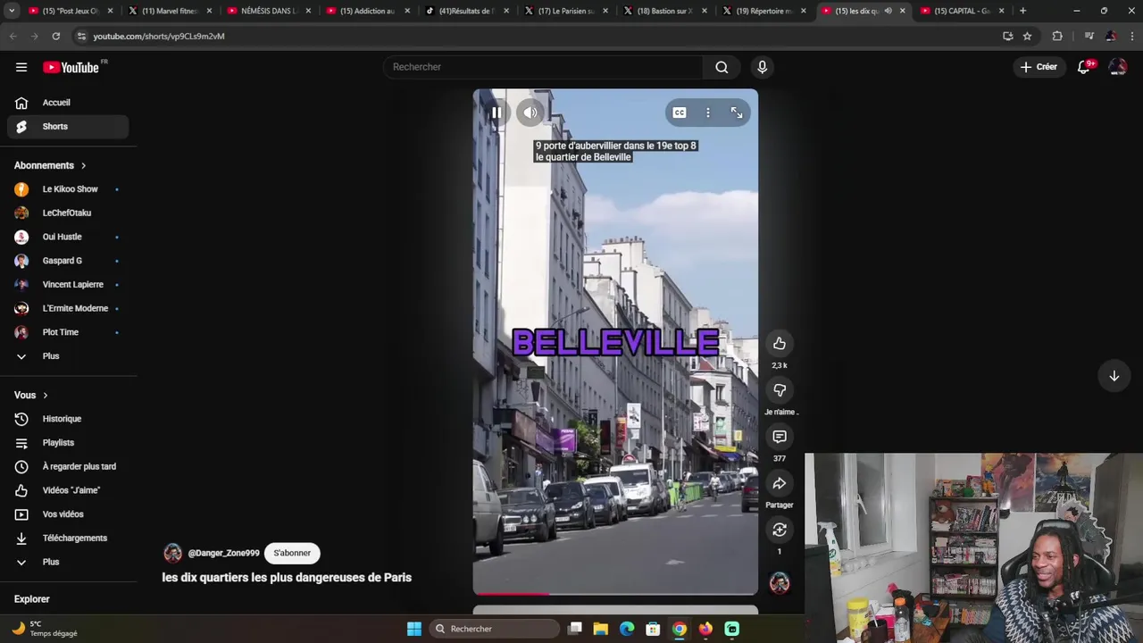The height and width of the screenshot is (643, 1143).
Task: Open the Windows Start menu
Action: coord(414,629)
